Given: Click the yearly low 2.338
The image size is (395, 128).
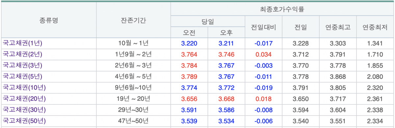Looking at the screenshot, I should (375, 110).
